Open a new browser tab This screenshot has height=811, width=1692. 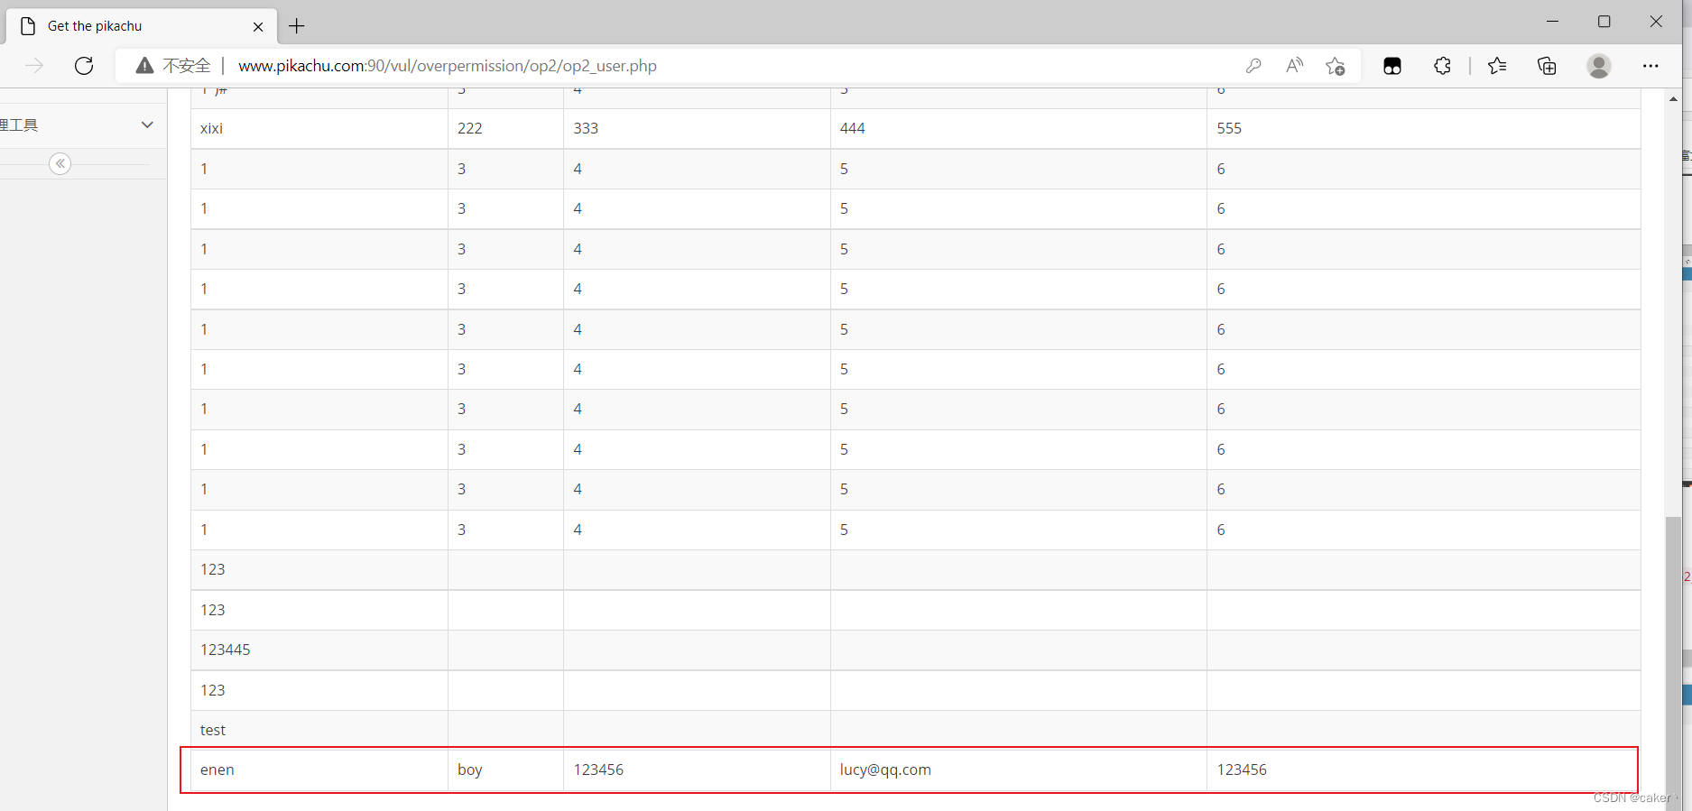tap(297, 26)
